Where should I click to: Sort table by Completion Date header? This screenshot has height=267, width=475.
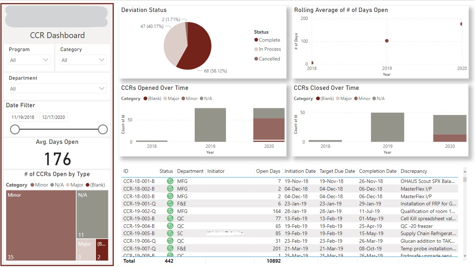pos(378,171)
